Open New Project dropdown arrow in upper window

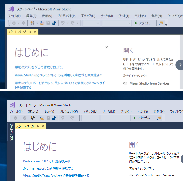[37, 23]
